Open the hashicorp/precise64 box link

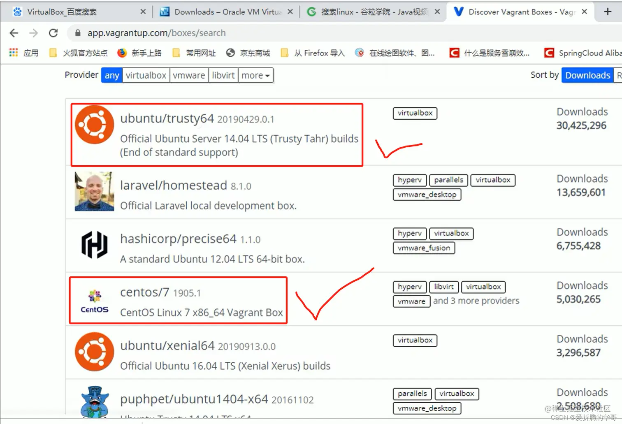tap(178, 239)
